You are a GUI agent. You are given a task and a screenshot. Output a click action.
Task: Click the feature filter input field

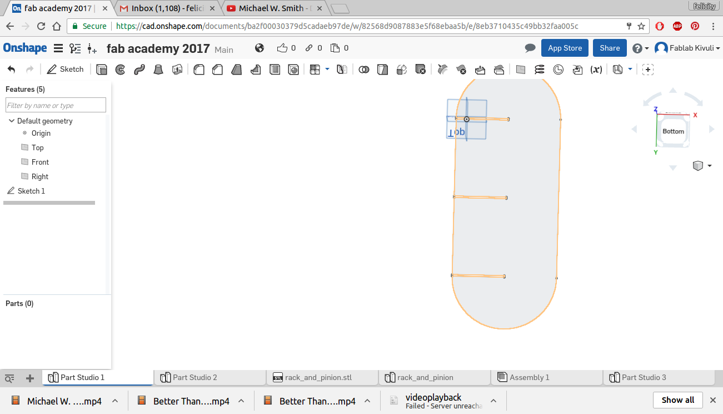(x=56, y=105)
